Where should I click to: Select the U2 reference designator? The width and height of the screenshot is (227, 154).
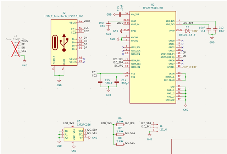[x=153, y=5]
